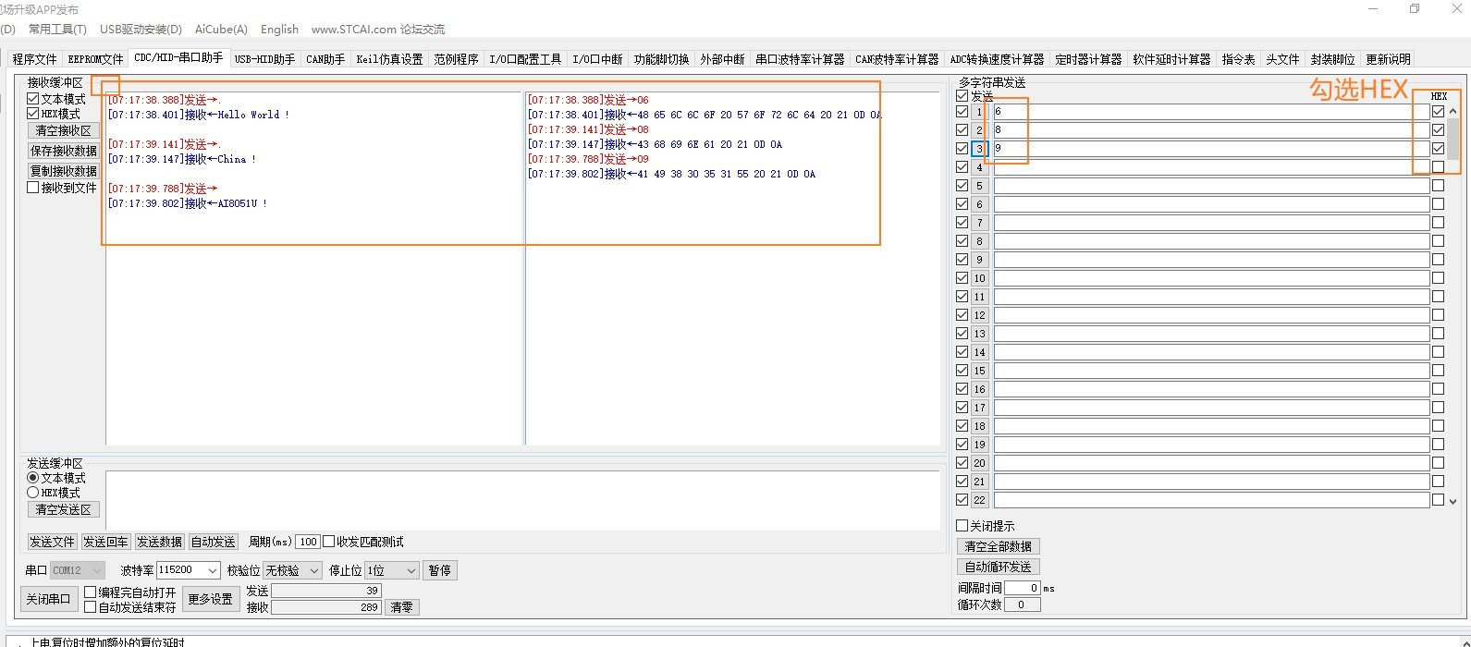The height and width of the screenshot is (647, 1471).
Task: Click the 关闭串口 button
Action: pyautogui.click(x=48, y=599)
